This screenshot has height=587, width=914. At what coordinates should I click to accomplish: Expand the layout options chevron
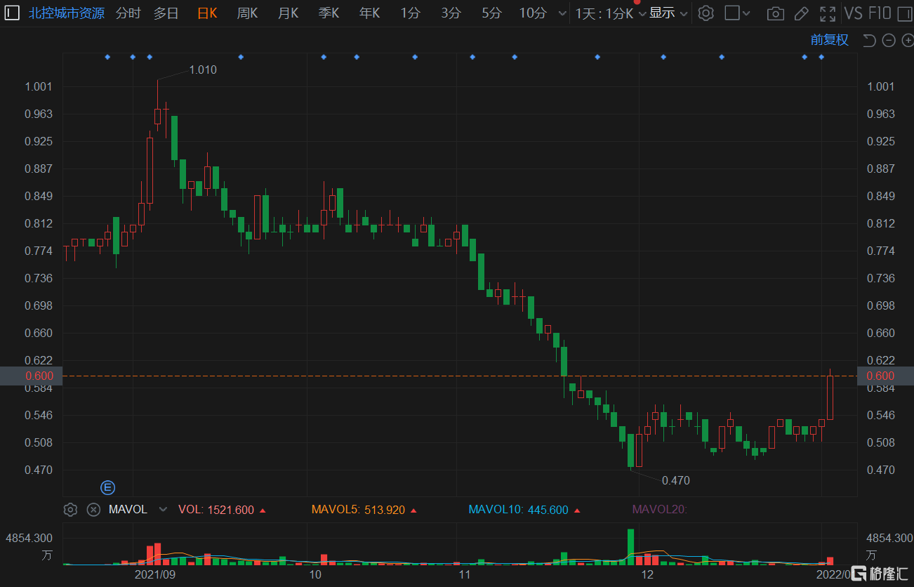pyautogui.click(x=746, y=13)
